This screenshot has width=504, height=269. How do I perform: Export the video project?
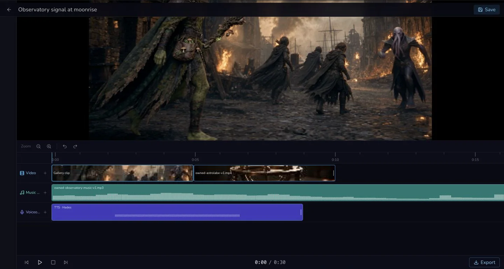coord(484,262)
